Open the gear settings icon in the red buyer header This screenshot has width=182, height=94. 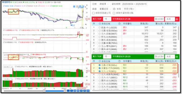point(177,19)
